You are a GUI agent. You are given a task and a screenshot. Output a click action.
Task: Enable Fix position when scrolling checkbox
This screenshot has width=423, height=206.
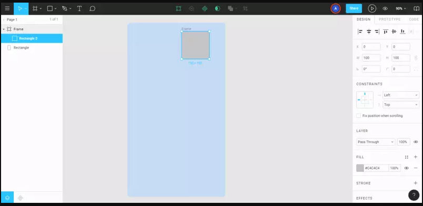click(x=358, y=116)
